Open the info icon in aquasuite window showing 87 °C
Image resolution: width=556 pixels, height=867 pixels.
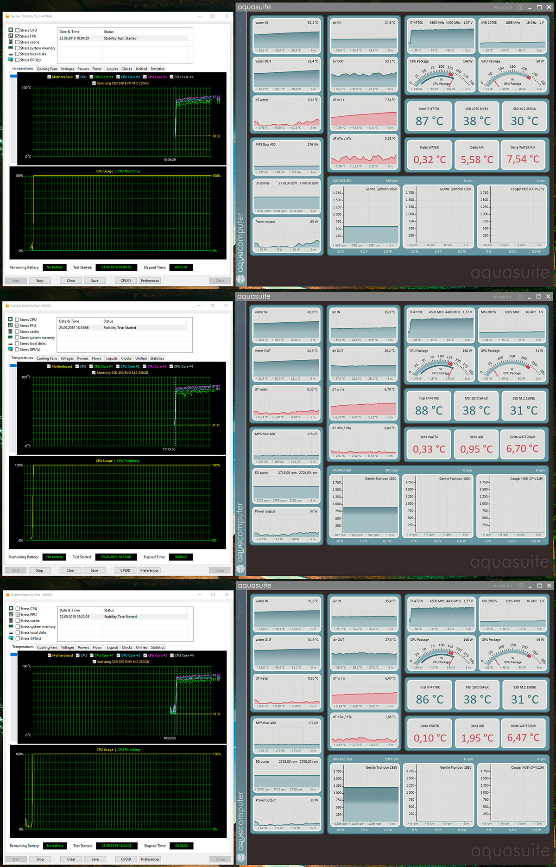point(520,7)
